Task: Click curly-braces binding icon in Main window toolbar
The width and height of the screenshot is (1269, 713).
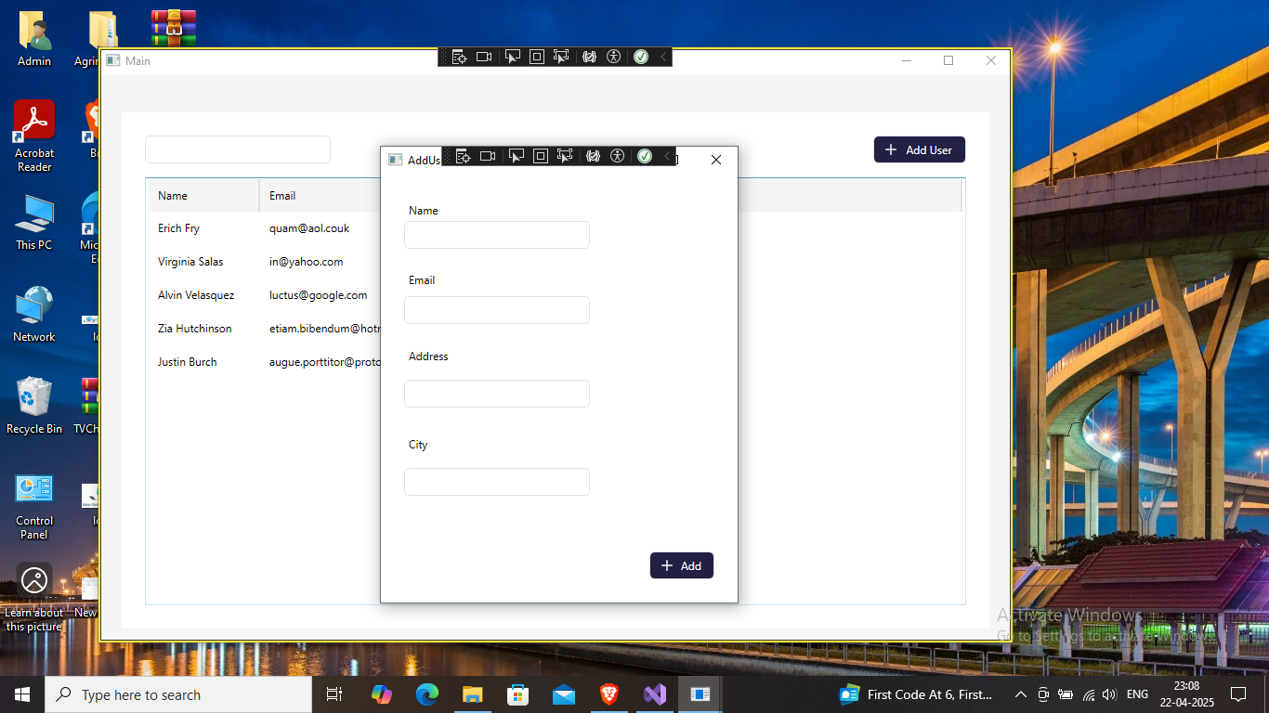Action: 589,57
